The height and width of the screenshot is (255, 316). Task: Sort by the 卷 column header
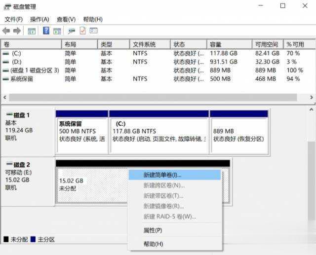31,44
